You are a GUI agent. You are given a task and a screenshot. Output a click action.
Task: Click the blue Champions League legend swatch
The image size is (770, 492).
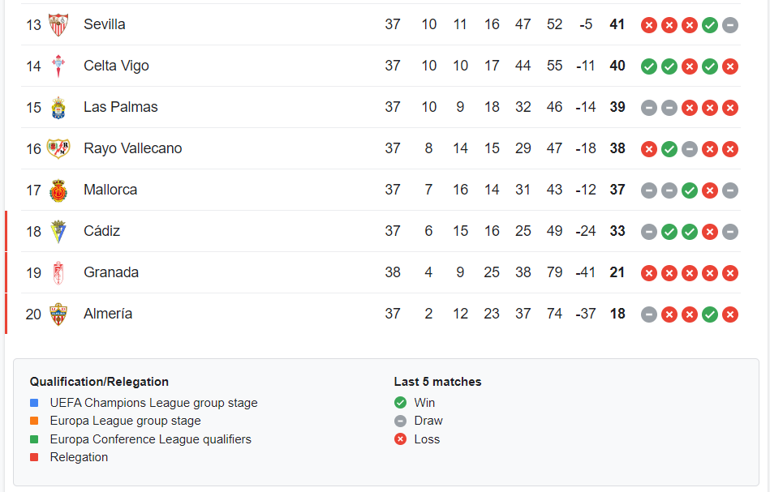tap(34, 403)
